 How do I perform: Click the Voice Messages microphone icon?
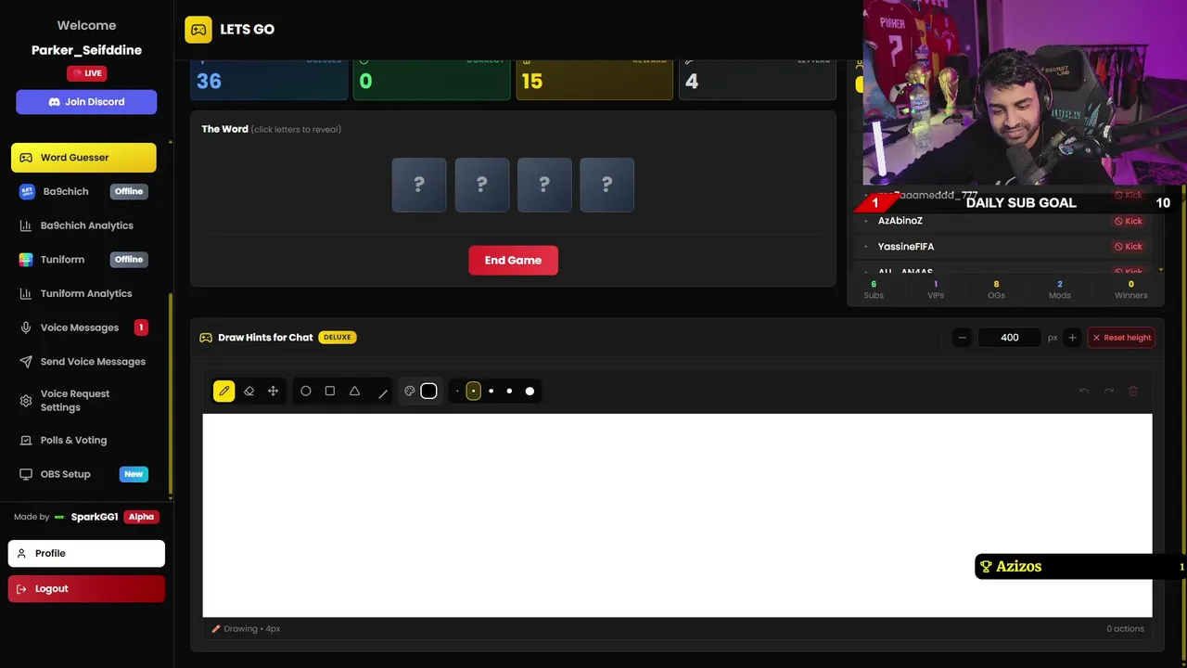(x=26, y=328)
